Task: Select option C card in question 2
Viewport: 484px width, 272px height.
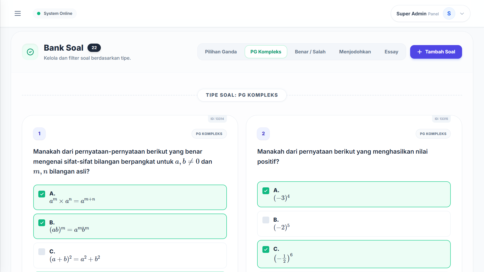Action: [x=354, y=254]
